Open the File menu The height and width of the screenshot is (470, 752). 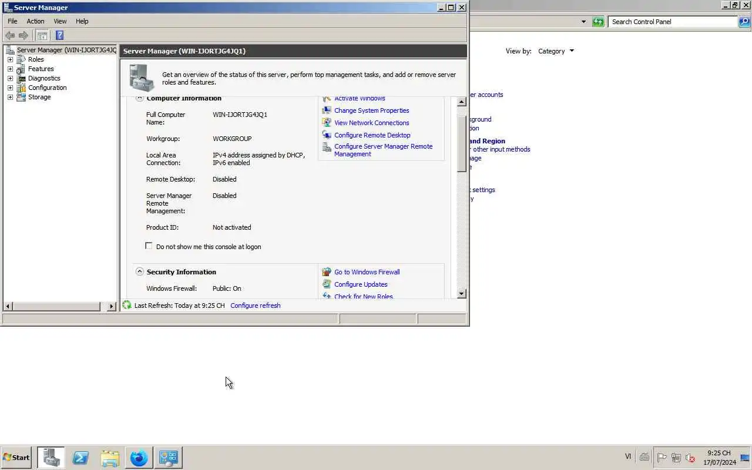coord(12,21)
